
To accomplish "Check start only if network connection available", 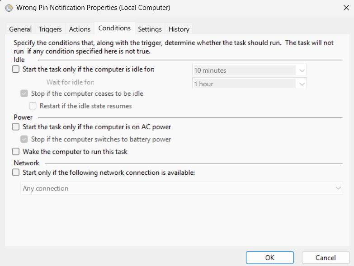I will point(16,173).
